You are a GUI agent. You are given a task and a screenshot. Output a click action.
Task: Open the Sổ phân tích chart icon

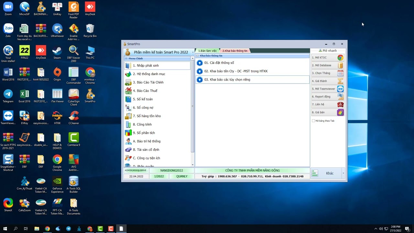[x=128, y=133]
